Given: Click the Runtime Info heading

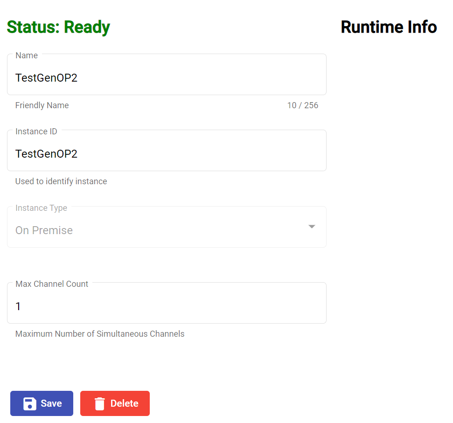Looking at the screenshot, I should coord(389,27).
